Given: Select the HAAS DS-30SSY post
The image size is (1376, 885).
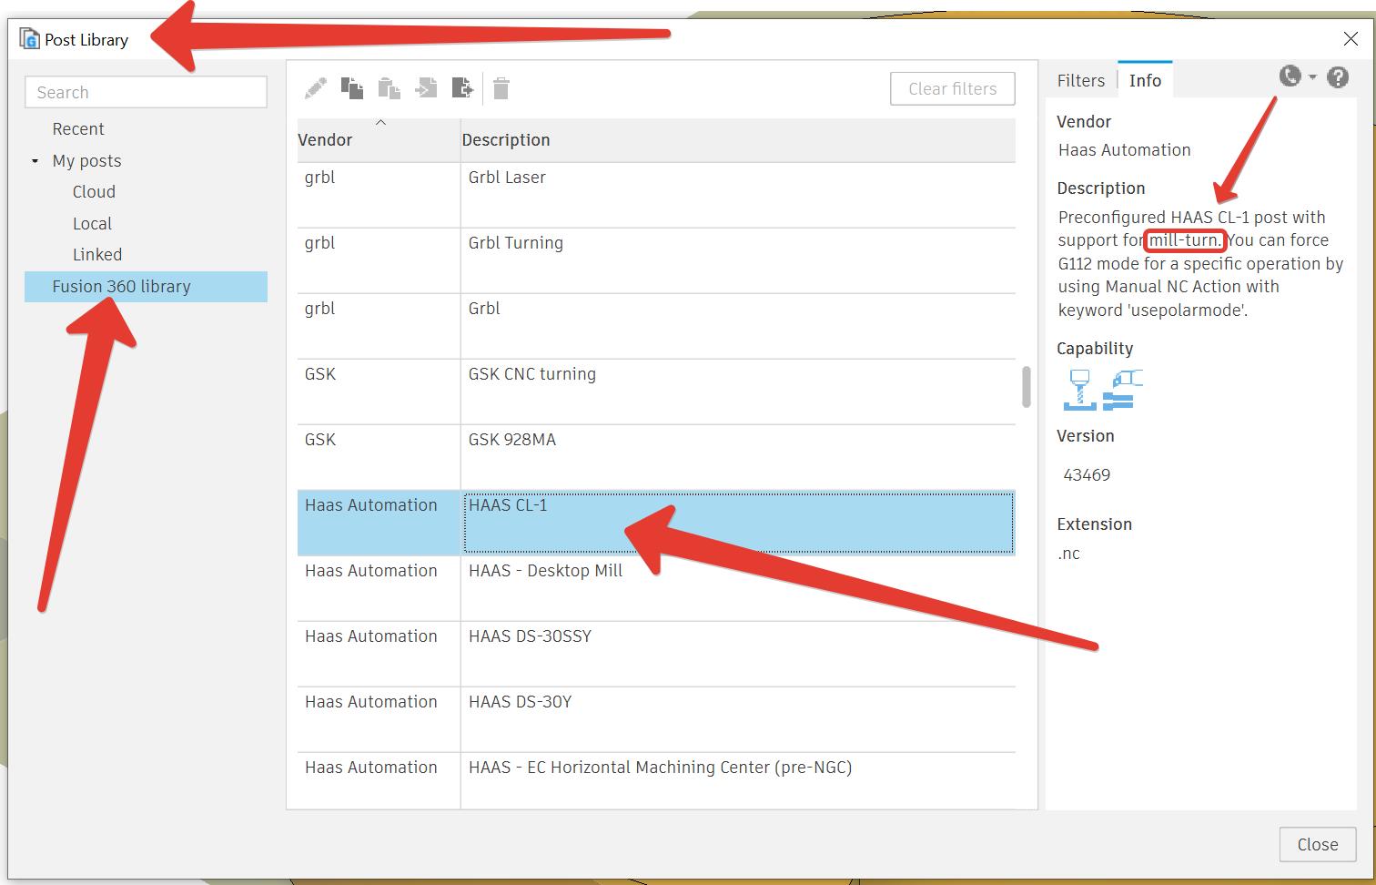Looking at the screenshot, I should click(x=738, y=654).
